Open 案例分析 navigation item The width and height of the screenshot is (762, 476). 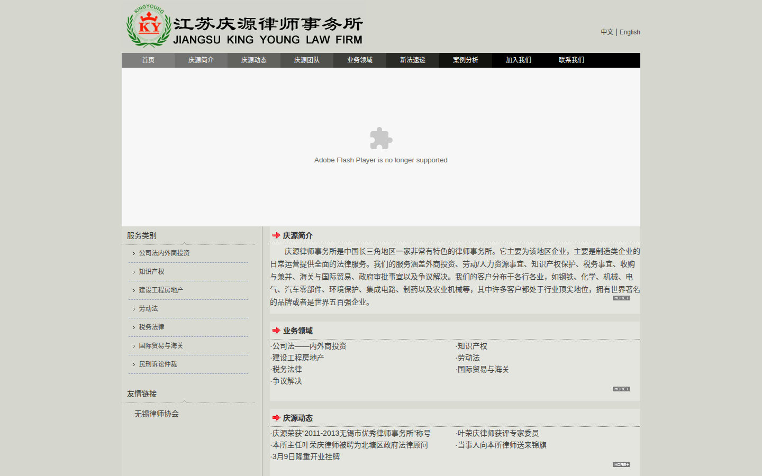[466, 60]
